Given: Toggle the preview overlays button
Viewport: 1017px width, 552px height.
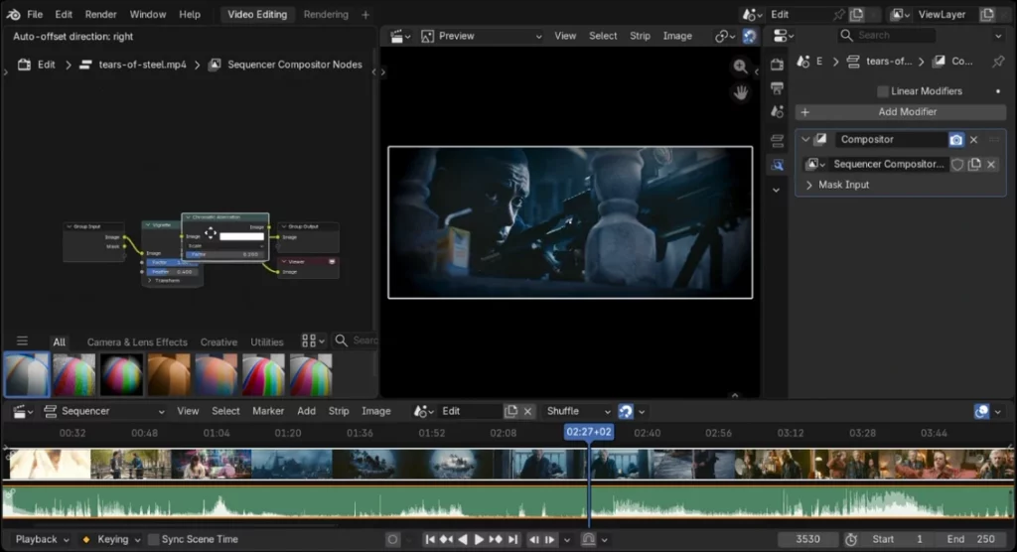Looking at the screenshot, I should point(749,36).
